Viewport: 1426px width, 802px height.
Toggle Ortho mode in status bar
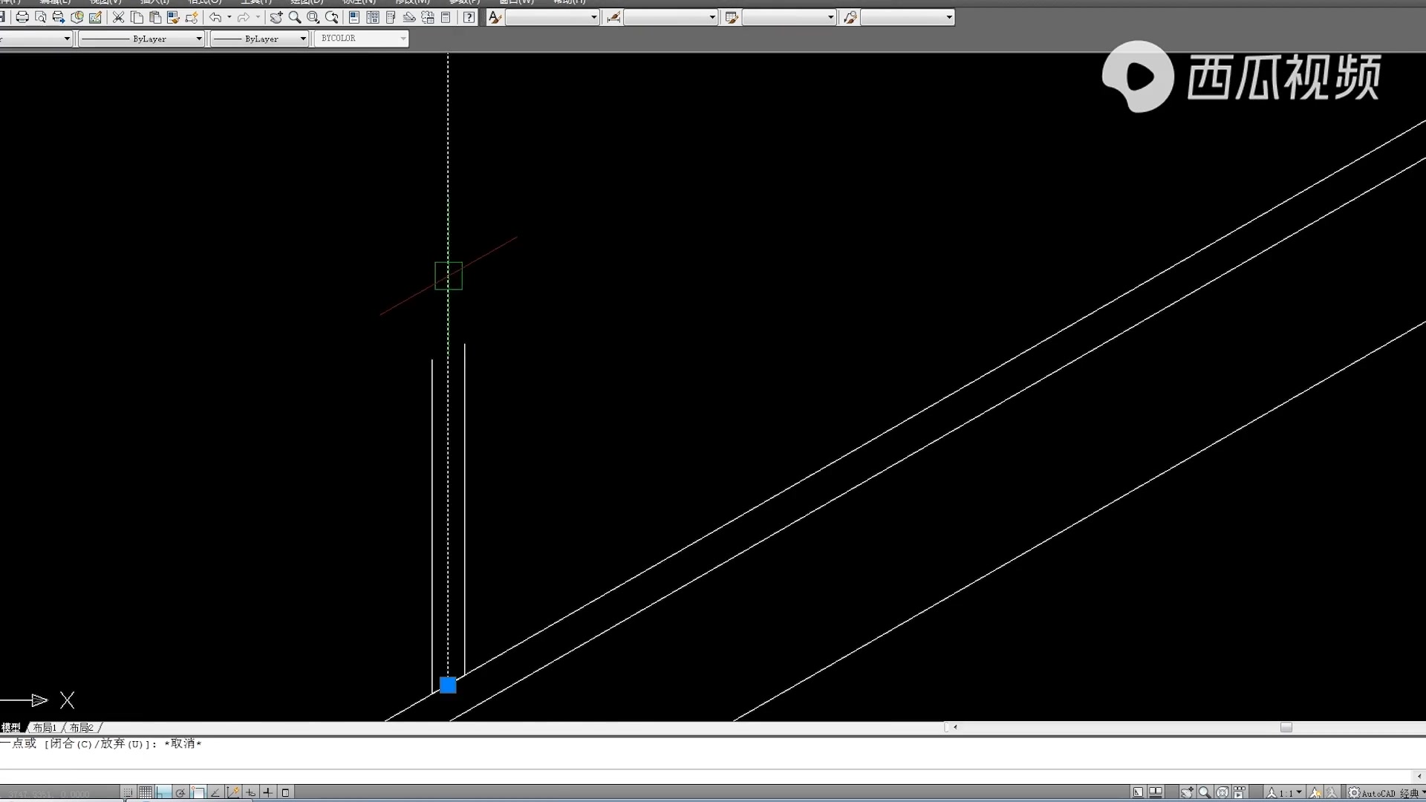pos(163,792)
